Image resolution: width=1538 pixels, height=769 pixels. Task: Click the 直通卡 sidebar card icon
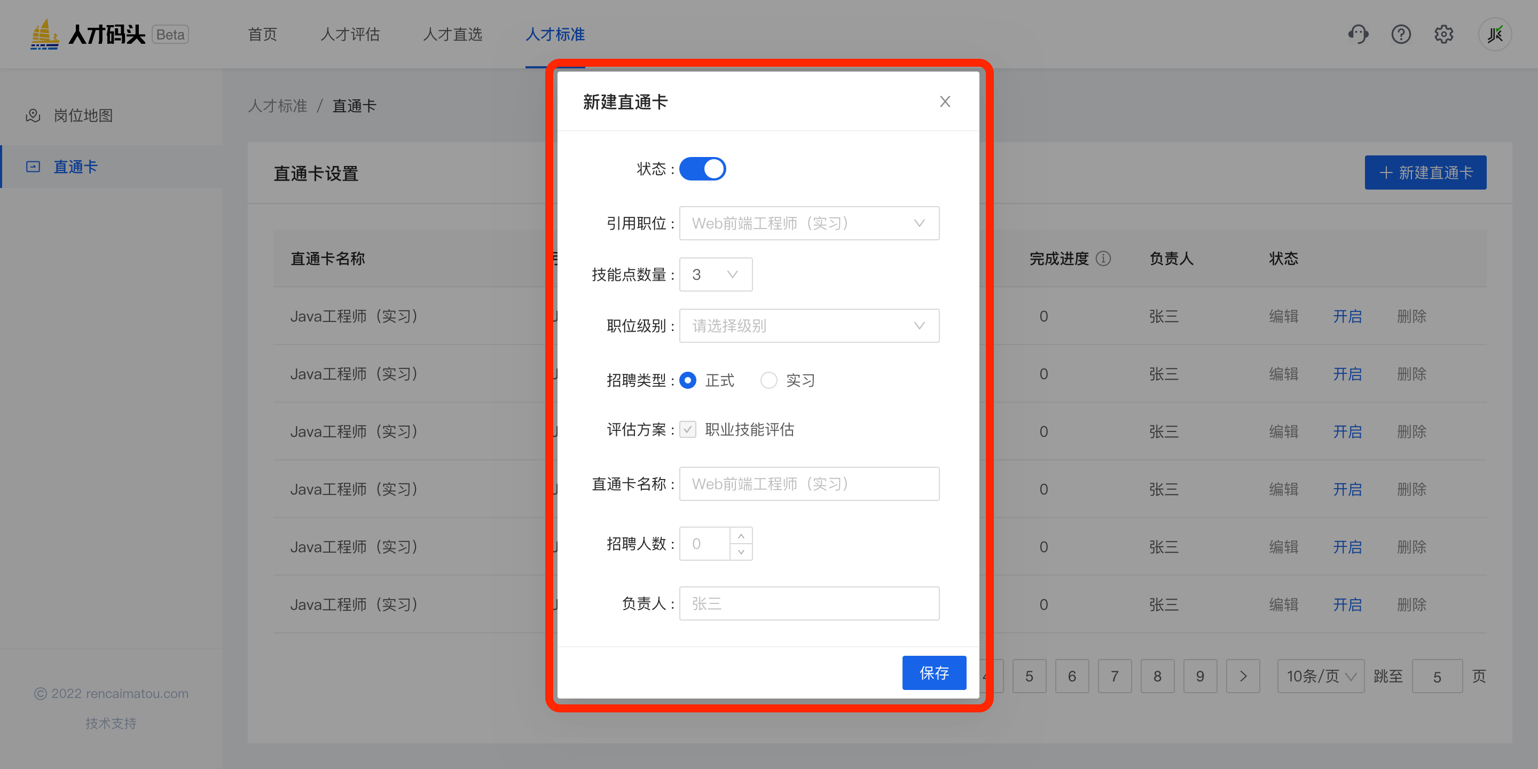[33, 167]
